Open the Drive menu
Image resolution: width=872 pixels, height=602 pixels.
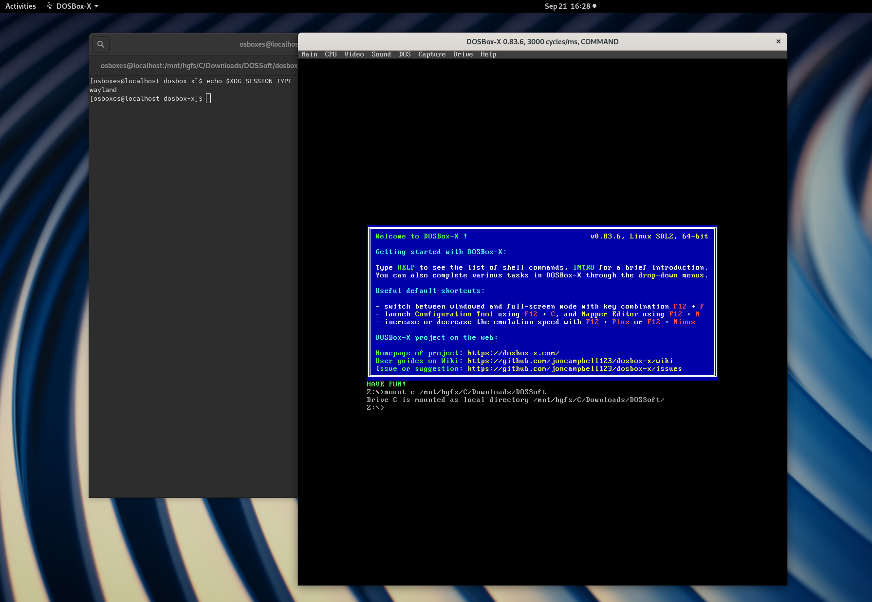[x=463, y=54]
